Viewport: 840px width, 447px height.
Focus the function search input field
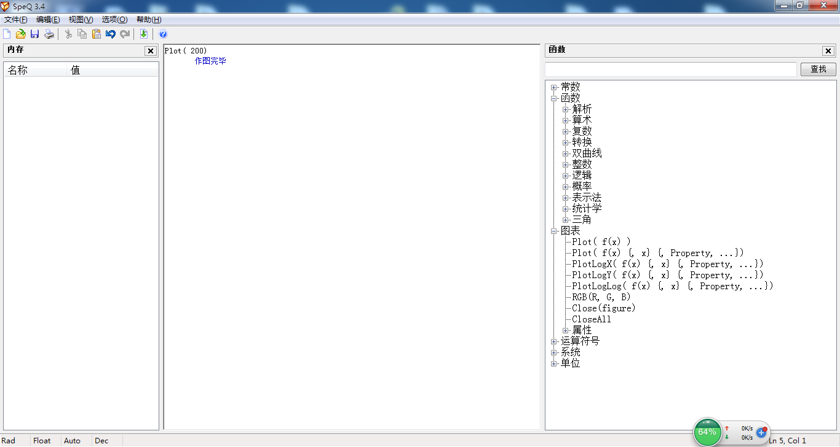tap(671, 69)
